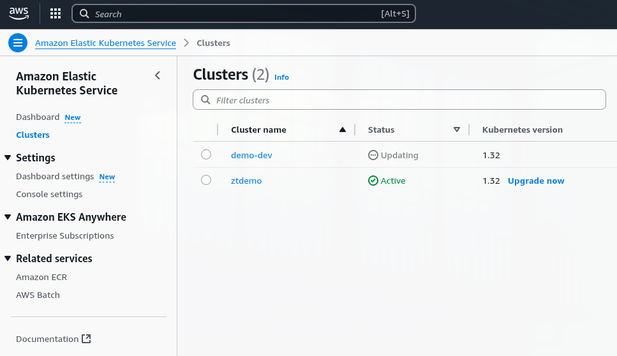Collapse the sidebar with the left chevron
This screenshot has width=617, height=356.
158,76
